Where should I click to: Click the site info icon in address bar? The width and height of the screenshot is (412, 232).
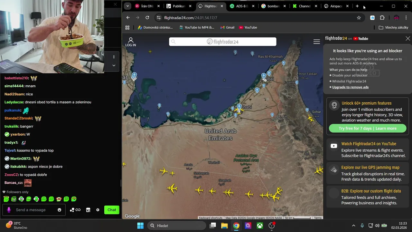pos(158,18)
